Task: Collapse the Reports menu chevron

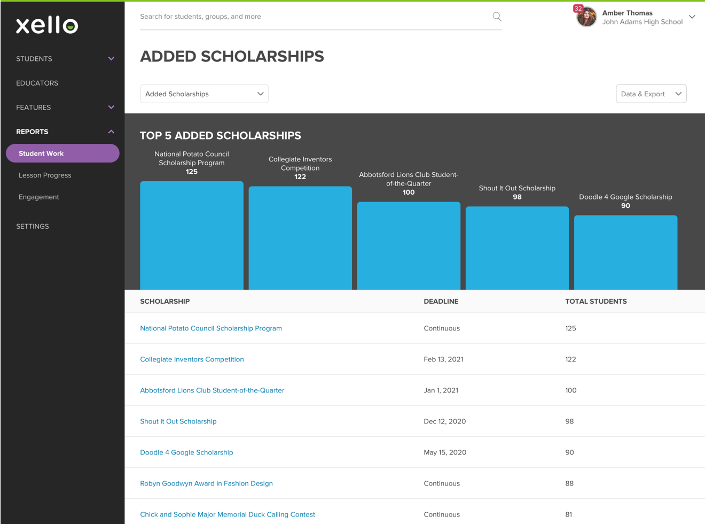Action: pos(111,132)
